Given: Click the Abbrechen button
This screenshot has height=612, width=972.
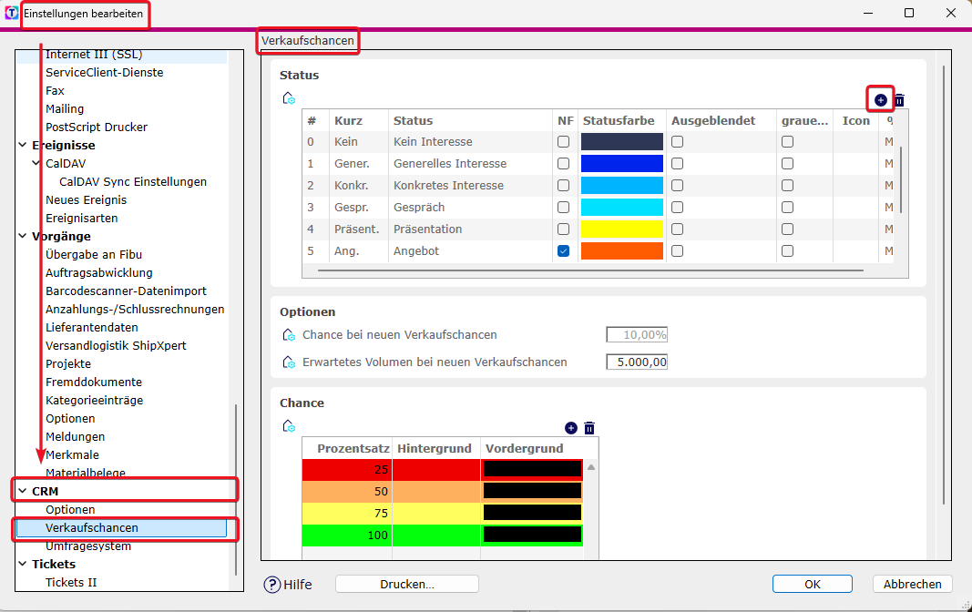Looking at the screenshot, I should pos(912,584).
